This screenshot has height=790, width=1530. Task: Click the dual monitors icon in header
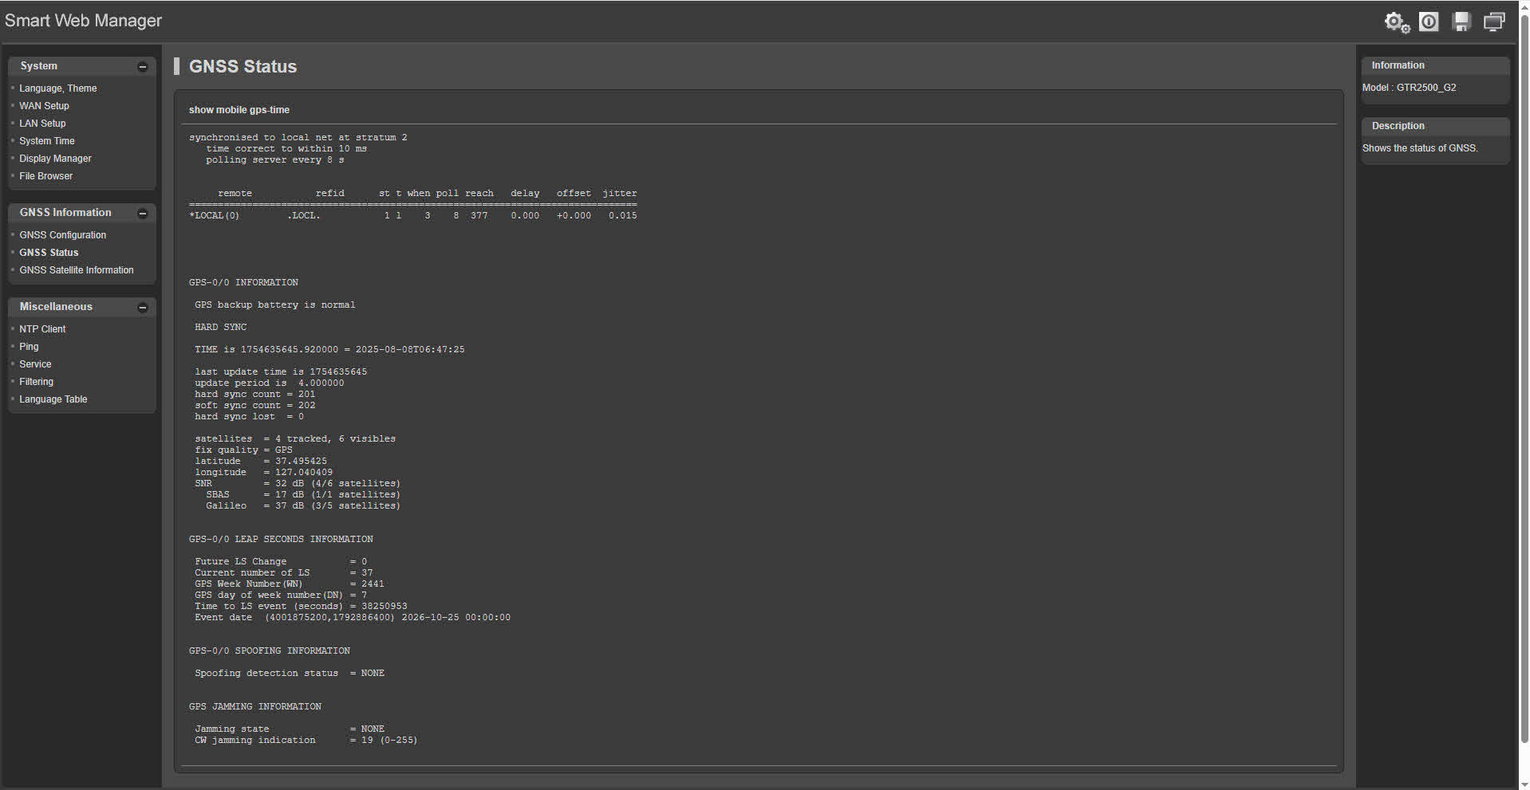point(1494,22)
